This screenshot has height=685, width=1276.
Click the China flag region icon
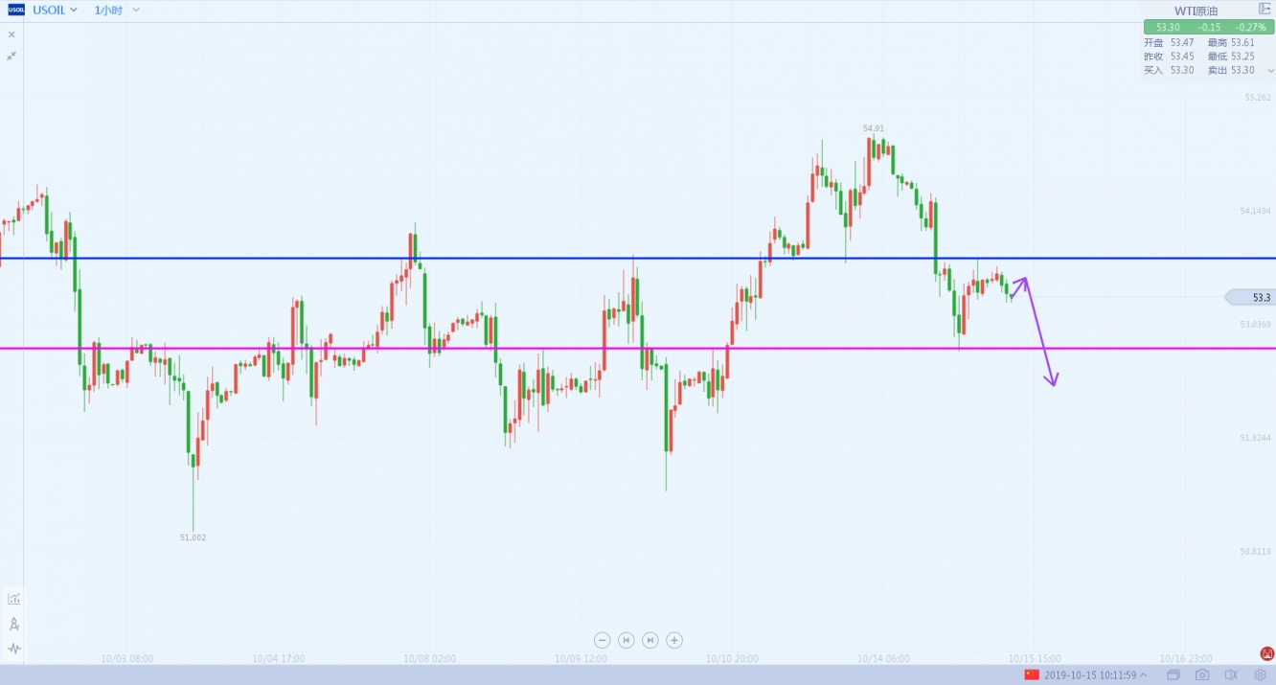pyautogui.click(x=1032, y=675)
